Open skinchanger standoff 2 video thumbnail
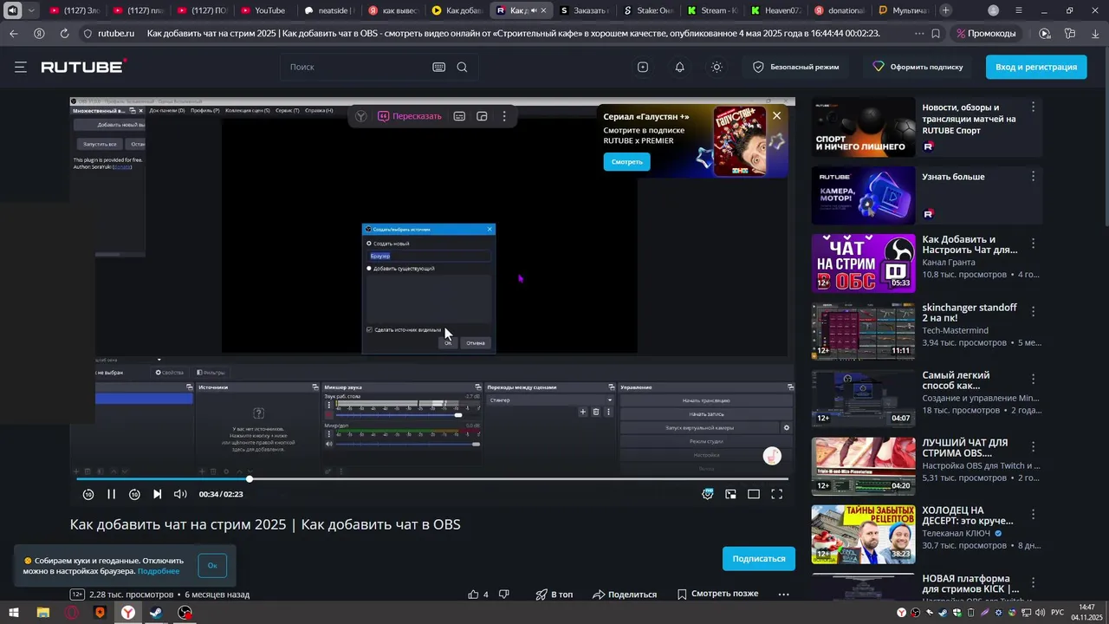1109x624 pixels. (863, 330)
